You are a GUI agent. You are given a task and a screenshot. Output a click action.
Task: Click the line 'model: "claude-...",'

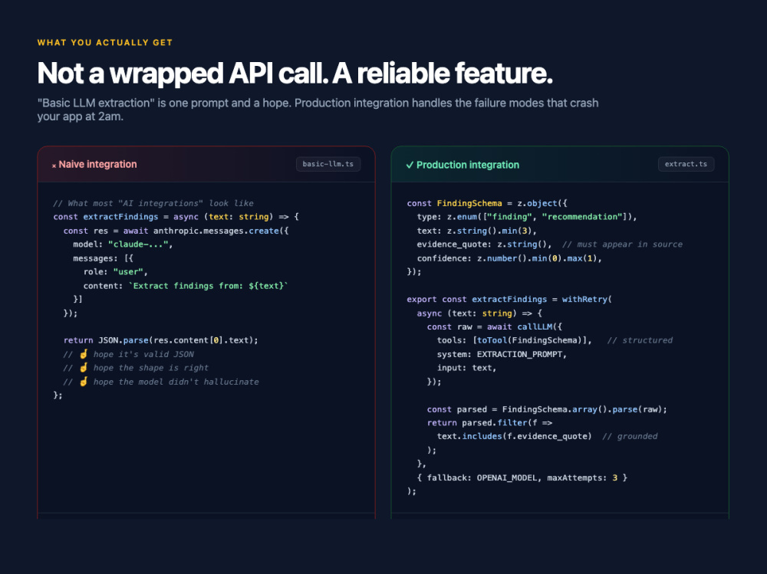tap(123, 244)
